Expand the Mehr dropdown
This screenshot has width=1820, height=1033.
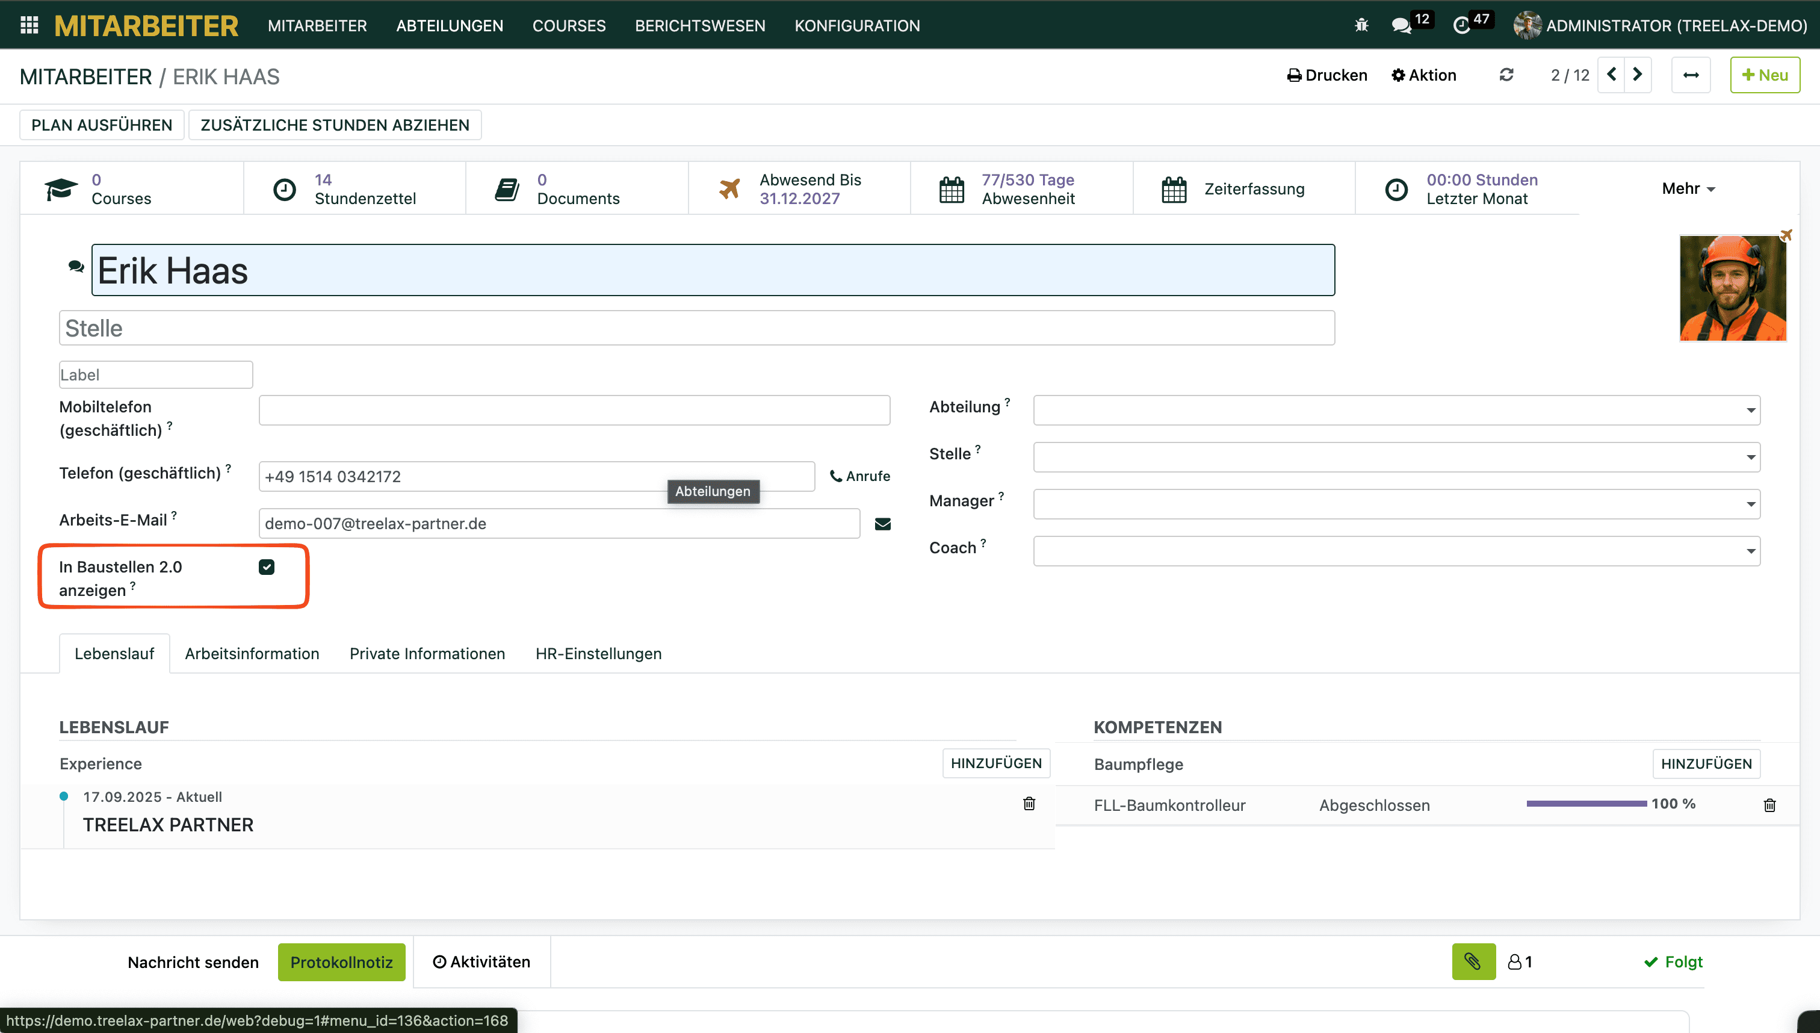point(1688,189)
